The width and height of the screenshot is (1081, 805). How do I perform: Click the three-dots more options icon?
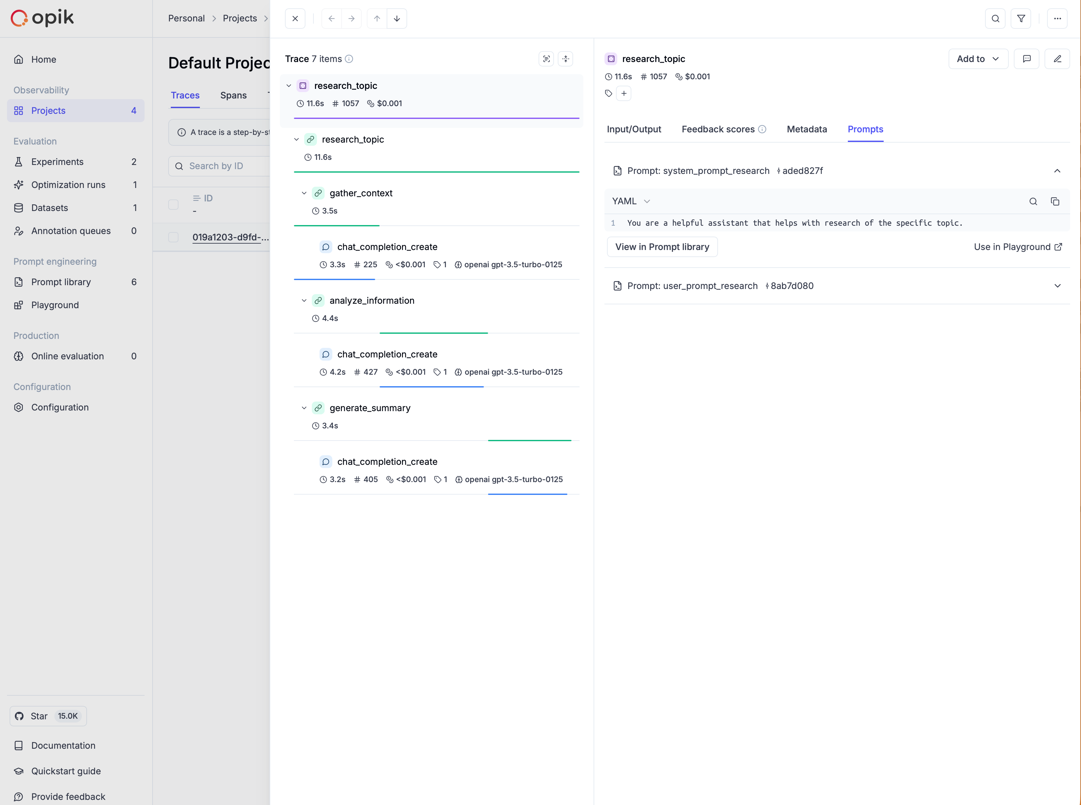pyautogui.click(x=1057, y=19)
